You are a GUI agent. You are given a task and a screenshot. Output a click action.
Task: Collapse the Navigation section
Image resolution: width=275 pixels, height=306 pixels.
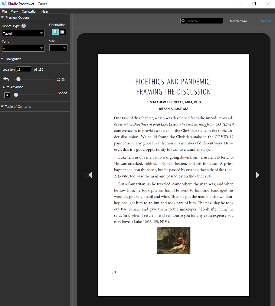pos(2,59)
